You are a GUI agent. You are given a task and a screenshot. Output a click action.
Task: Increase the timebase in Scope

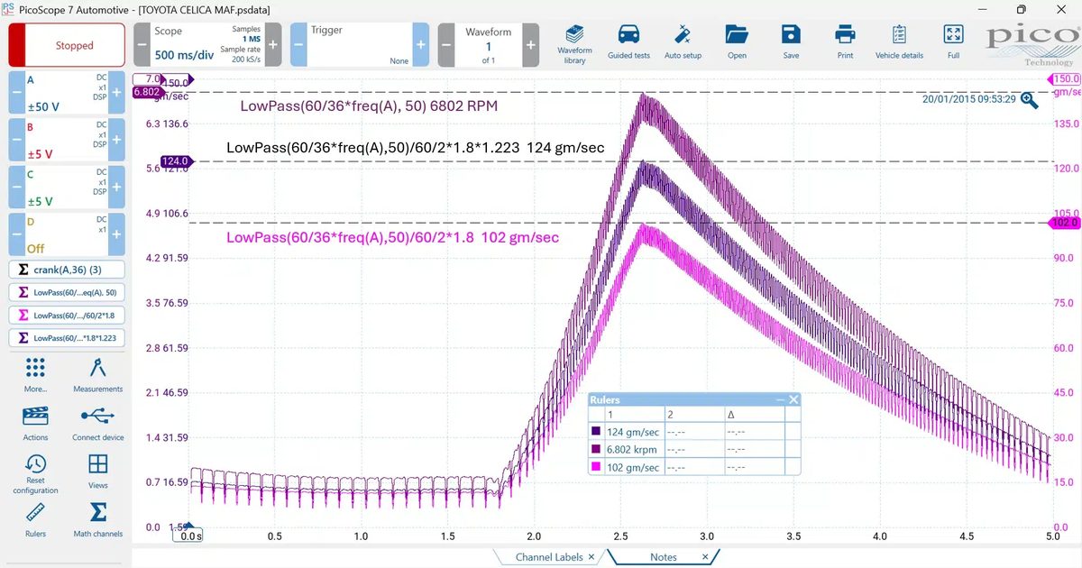[273, 44]
